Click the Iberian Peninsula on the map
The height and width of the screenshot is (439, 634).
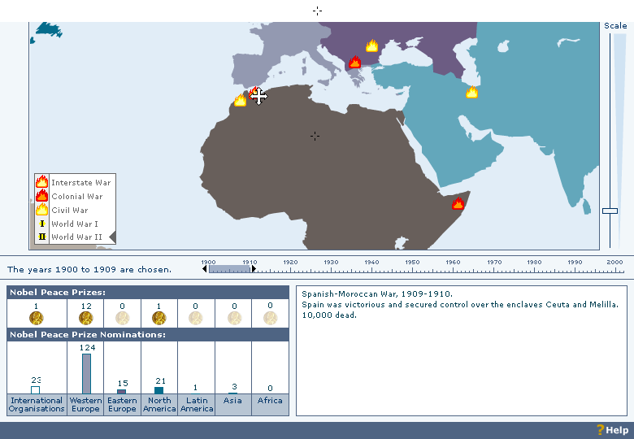tap(249, 69)
